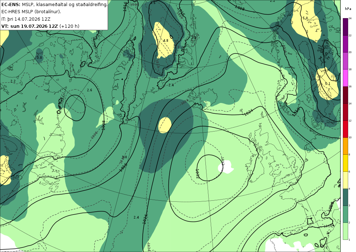Screen dimensions: 356x252
Task: Pick the dark green 3–4 hPa legend swatch
Action: (x=345, y=197)
